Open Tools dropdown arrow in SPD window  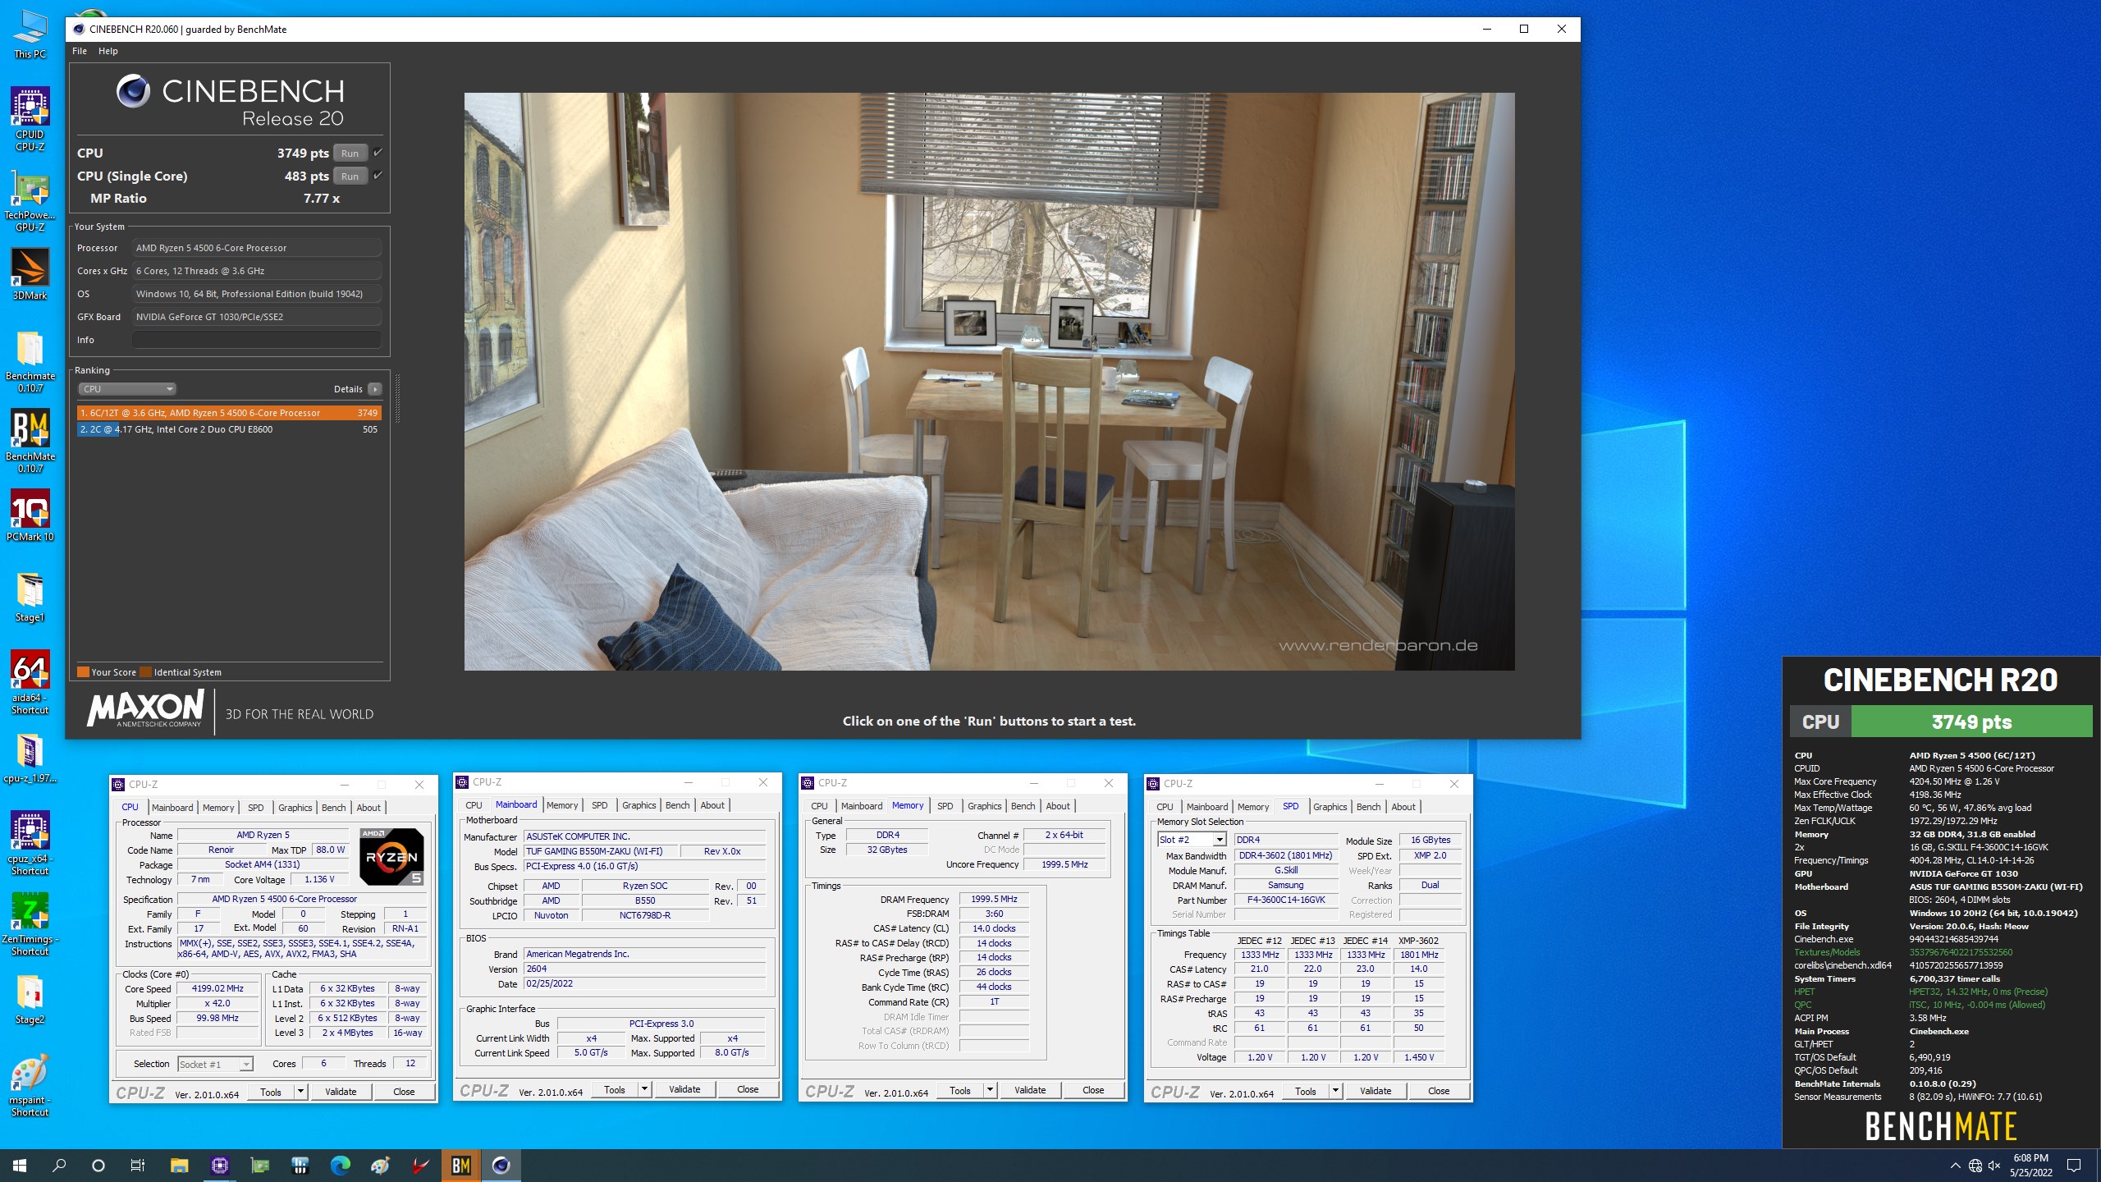click(1335, 1091)
